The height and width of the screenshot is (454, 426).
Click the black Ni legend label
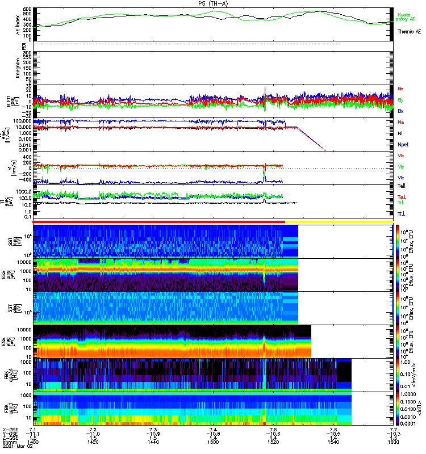400,133
